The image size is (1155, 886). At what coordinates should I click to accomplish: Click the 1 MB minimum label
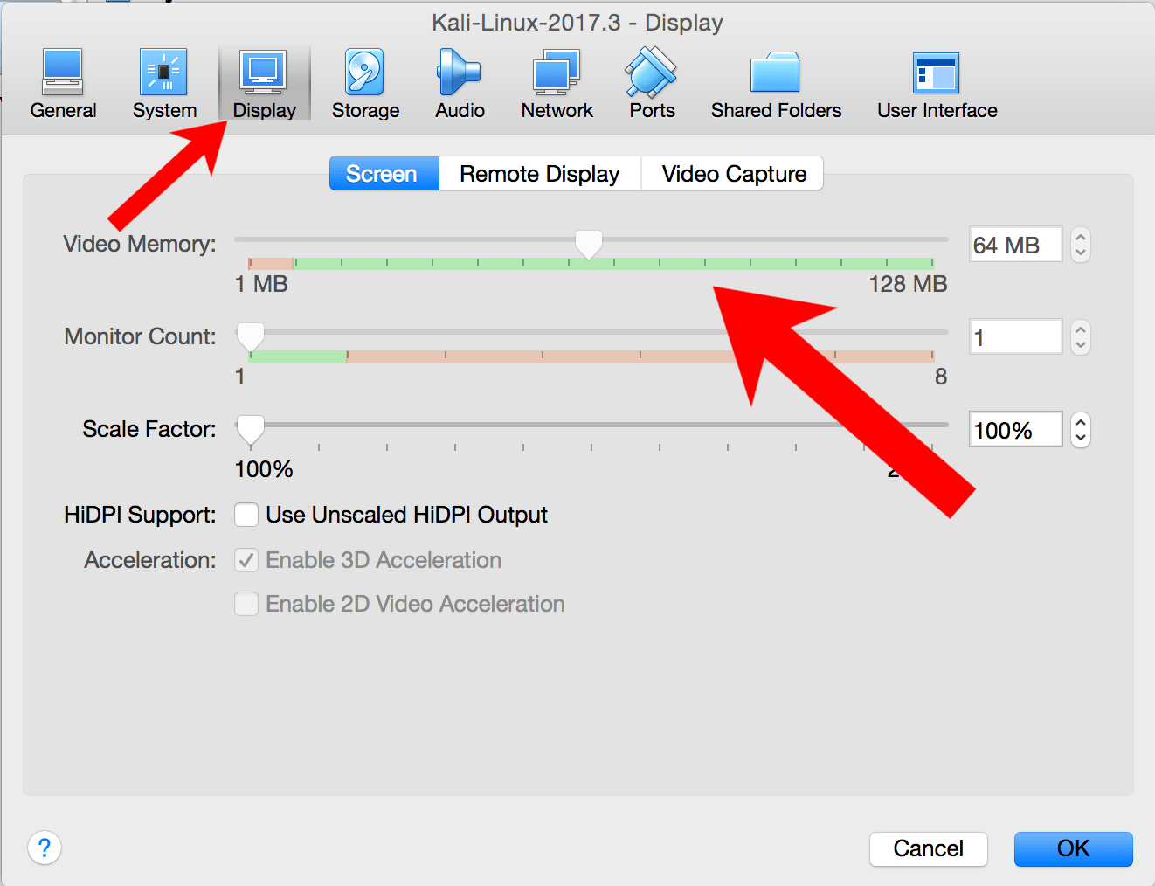point(261,284)
